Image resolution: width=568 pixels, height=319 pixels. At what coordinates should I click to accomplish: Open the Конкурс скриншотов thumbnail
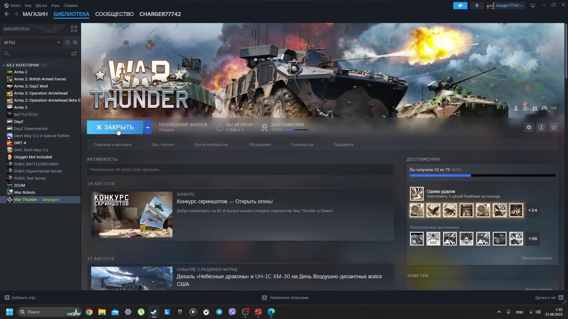tap(132, 214)
